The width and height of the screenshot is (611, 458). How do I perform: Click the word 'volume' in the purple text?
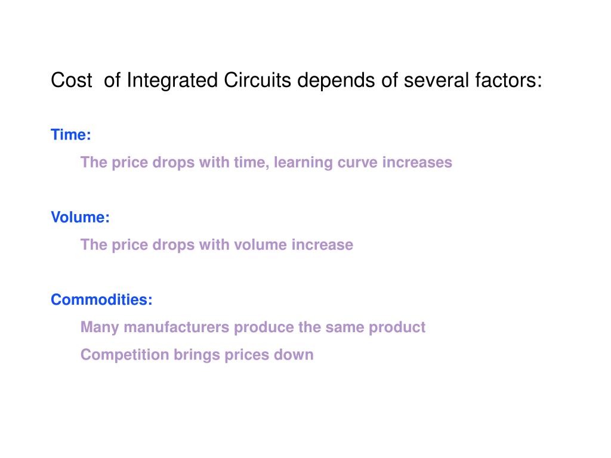[x=260, y=245]
